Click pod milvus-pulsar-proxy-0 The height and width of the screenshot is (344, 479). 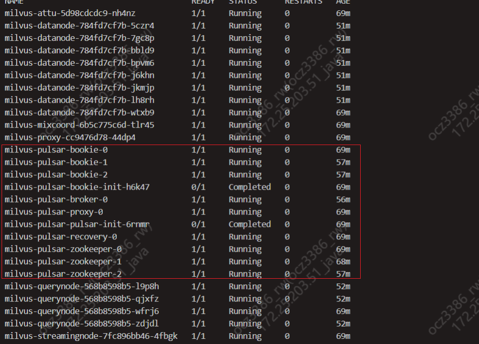point(54,212)
